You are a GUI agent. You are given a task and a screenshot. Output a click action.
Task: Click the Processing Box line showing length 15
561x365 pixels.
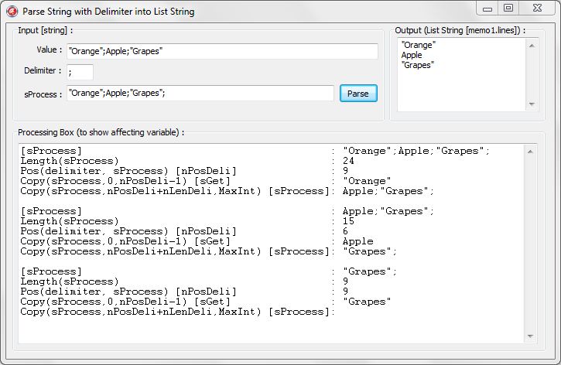(187, 221)
